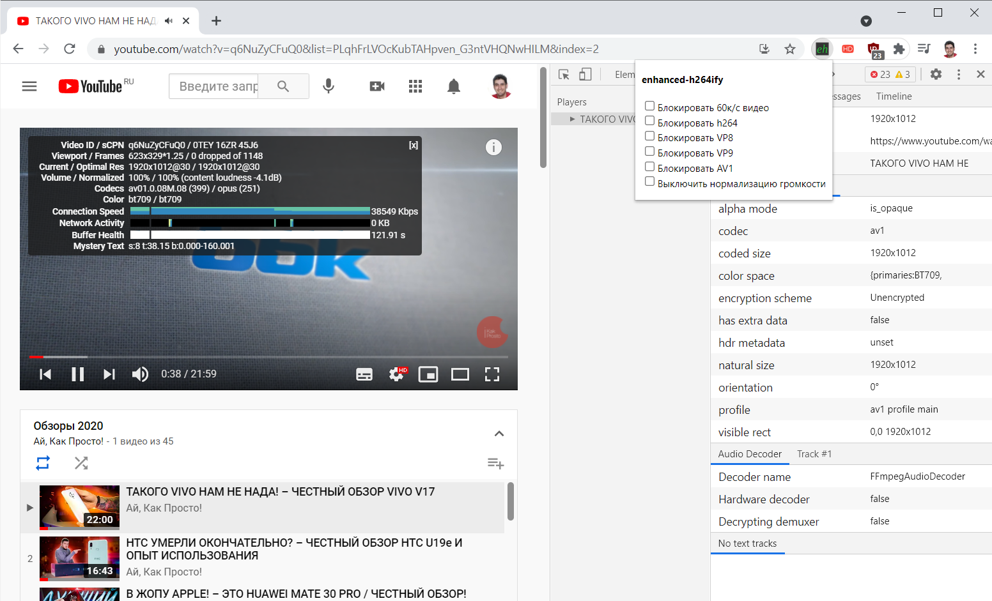Open the Ай, Как Просто! playlist channel link

(68, 441)
